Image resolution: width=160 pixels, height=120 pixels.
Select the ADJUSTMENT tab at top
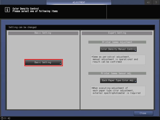(79, 2)
